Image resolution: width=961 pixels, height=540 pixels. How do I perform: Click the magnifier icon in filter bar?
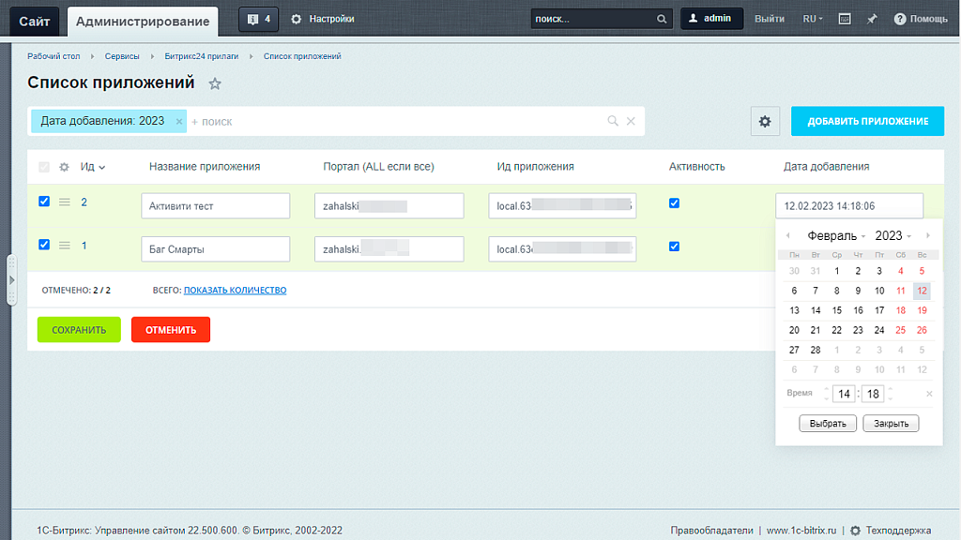[x=613, y=121]
